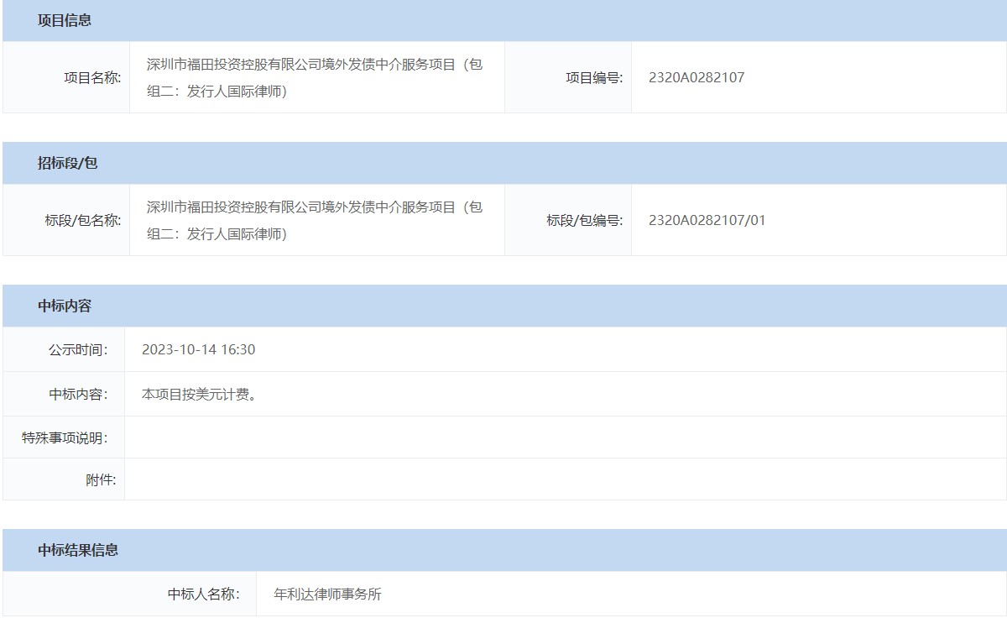1007x618 pixels.
Task: Select the 中标内容 row label
Action: point(78,395)
